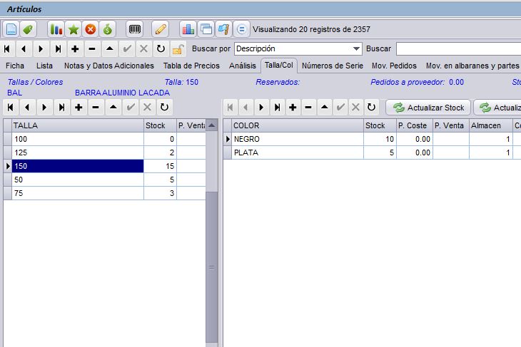Click inside the Buscar search field
Viewport: 521px width, 347px height.
point(458,48)
